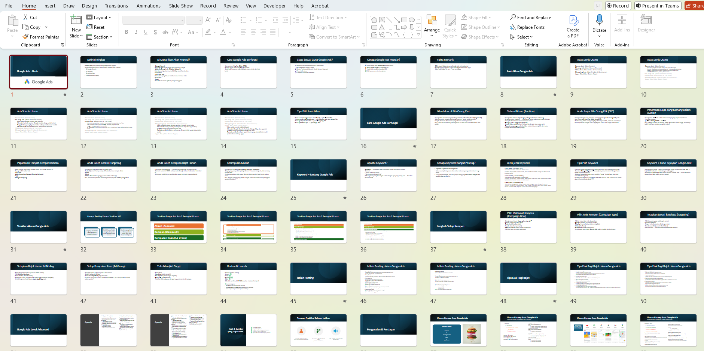Open Quick Styles gallery

[450, 21]
